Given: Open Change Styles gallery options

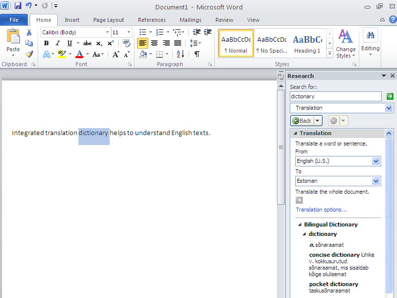Looking at the screenshot, I should 345,43.
